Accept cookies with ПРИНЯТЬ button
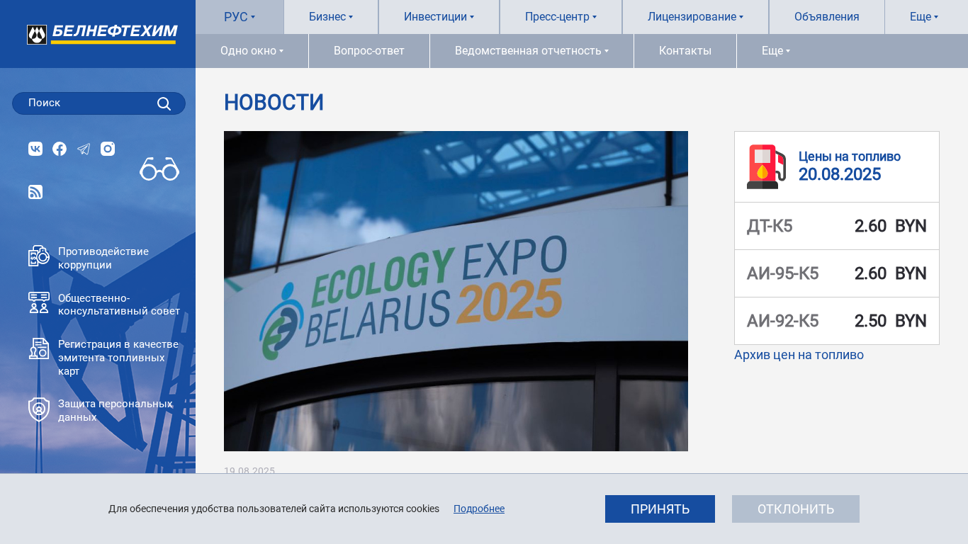This screenshot has width=968, height=544. point(660,509)
